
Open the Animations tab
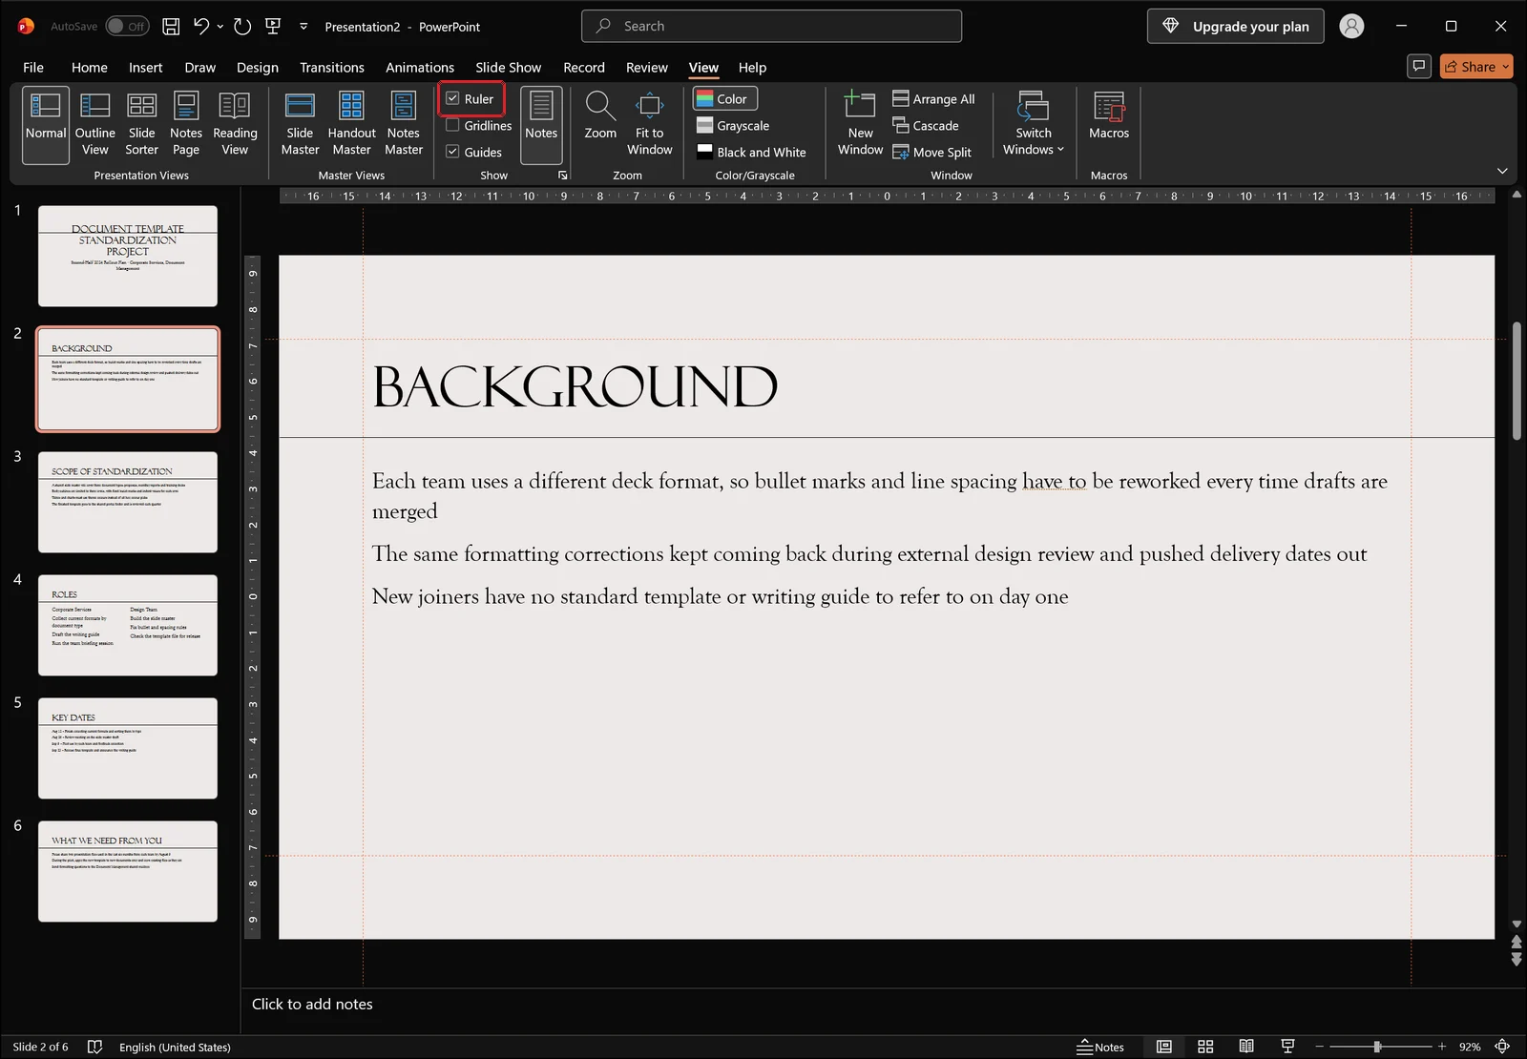tap(420, 67)
